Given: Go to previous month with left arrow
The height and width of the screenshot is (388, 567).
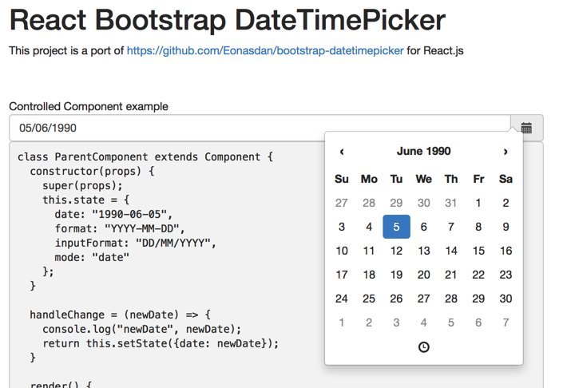Looking at the screenshot, I should [342, 152].
